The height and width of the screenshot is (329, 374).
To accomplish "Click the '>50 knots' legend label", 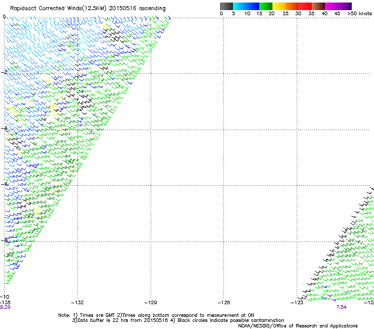I will tap(359, 14).
